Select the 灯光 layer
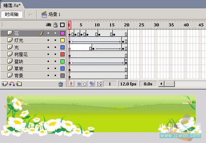Image resolution: width=206 pixels, height=143 pixels. click(33, 40)
